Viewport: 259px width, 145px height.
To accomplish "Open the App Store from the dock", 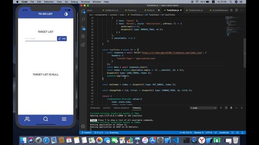I will click(x=153, y=140).
